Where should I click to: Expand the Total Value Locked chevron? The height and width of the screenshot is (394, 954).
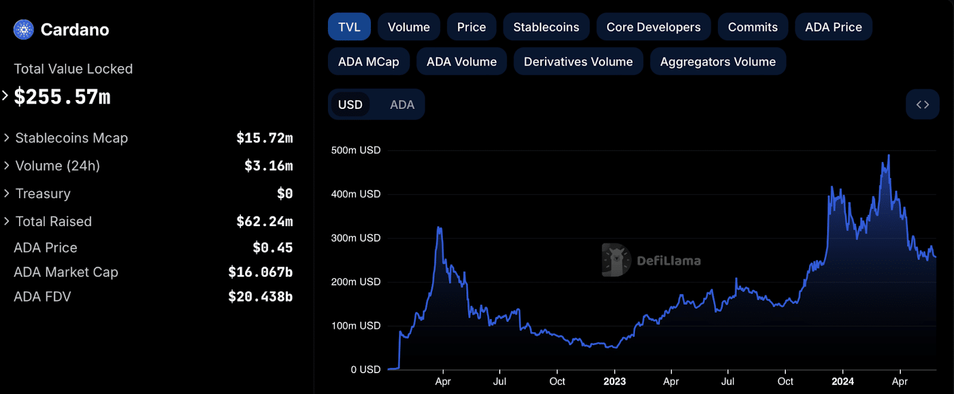pos(5,95)
